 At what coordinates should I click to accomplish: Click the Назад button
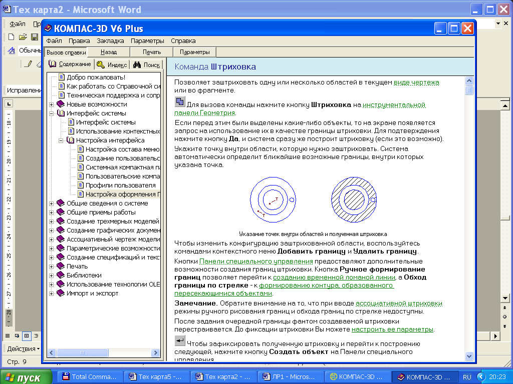[109, 52]
